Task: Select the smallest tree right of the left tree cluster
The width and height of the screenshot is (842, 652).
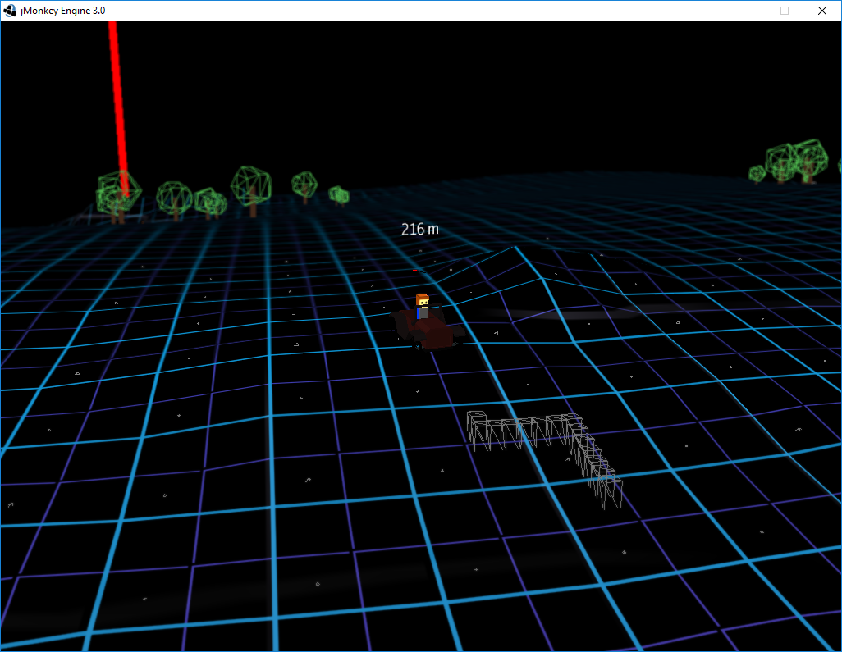Action: tap(338, 194)
